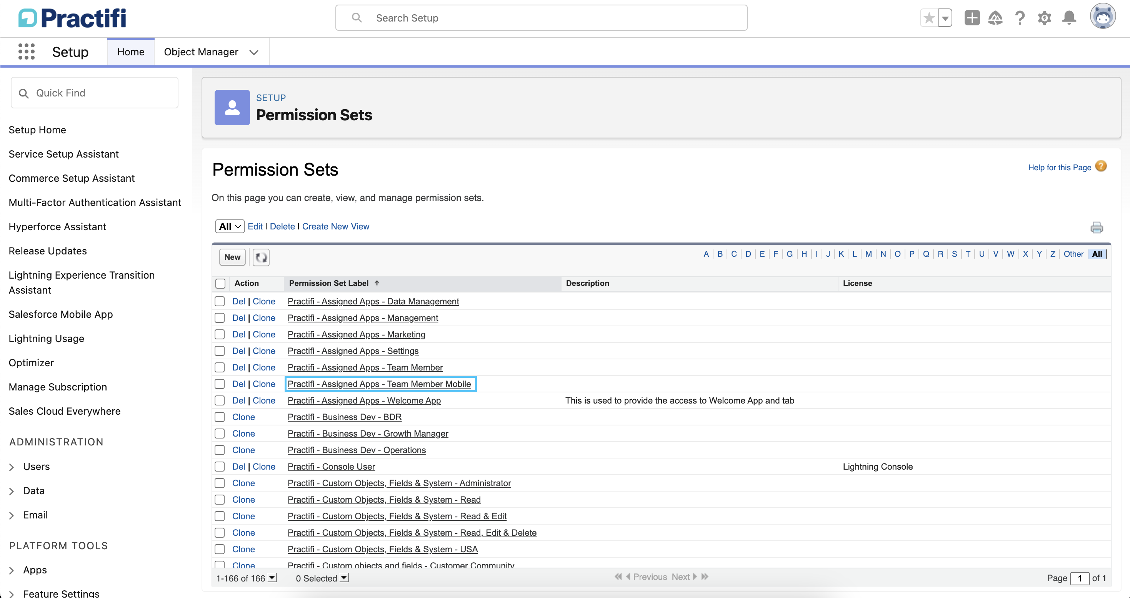Image resolution: width=1130 pixels, height=598 pixels.
Task: Open the notifications bell
Action: pyautogui.click(x=1069, y=18)
